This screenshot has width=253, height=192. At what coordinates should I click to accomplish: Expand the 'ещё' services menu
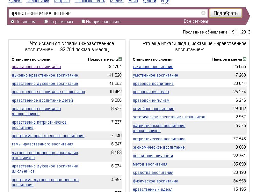[165, 1]
